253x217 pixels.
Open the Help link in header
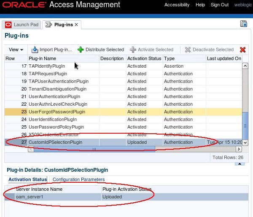200,5
